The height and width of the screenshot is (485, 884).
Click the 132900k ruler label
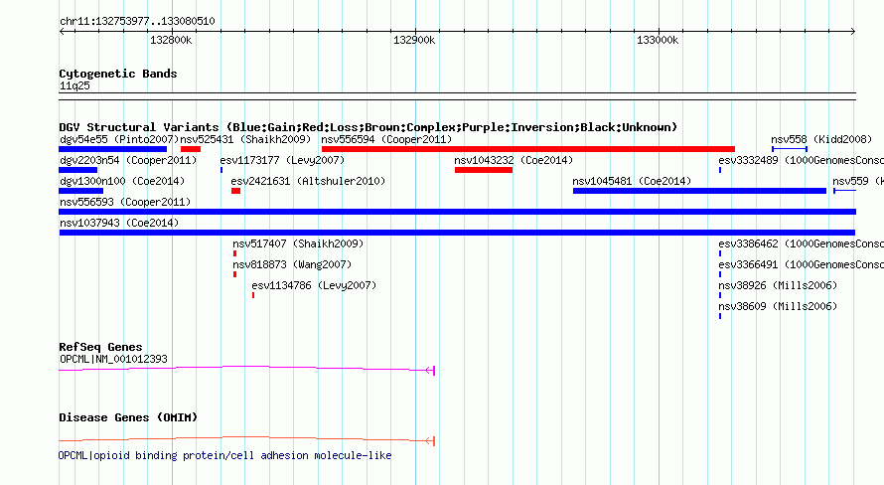click(x=414, y=40)
